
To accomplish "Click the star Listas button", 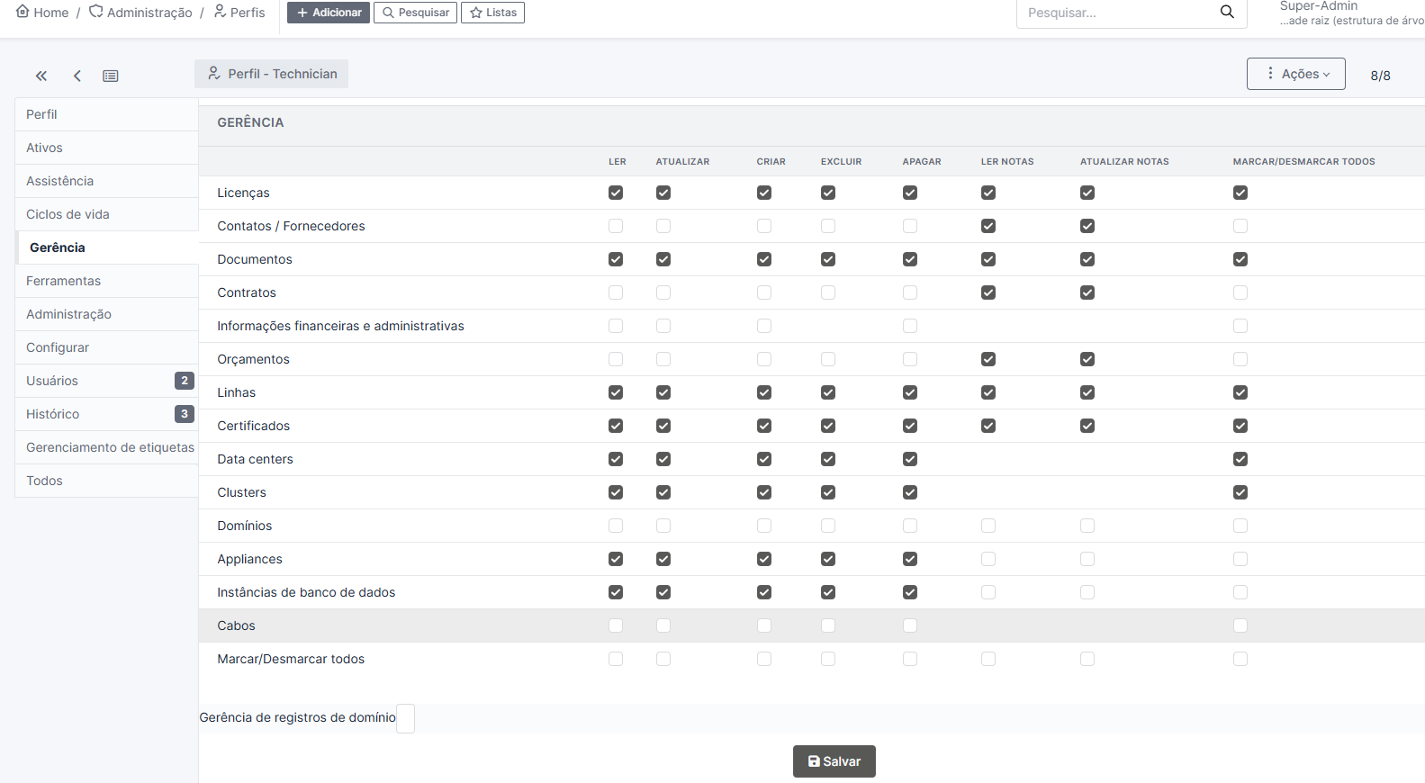I will [x=492, y=13].
